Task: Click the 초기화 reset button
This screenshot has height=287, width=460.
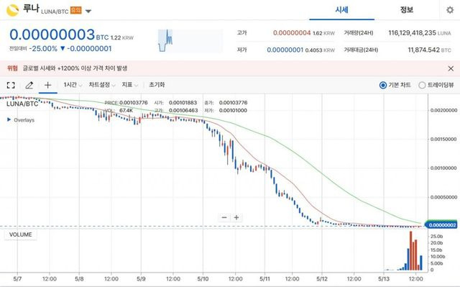Action: click(157, 85)
